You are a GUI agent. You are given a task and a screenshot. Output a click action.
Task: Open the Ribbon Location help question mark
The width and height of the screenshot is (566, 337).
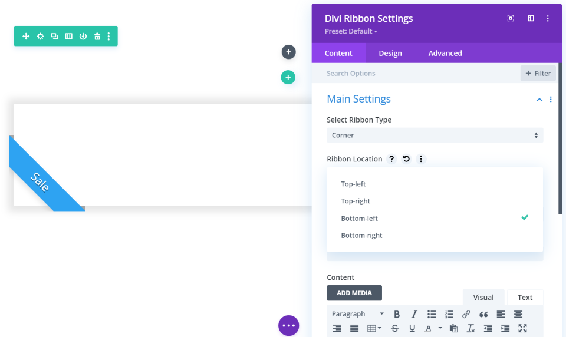tap(391, 158)
